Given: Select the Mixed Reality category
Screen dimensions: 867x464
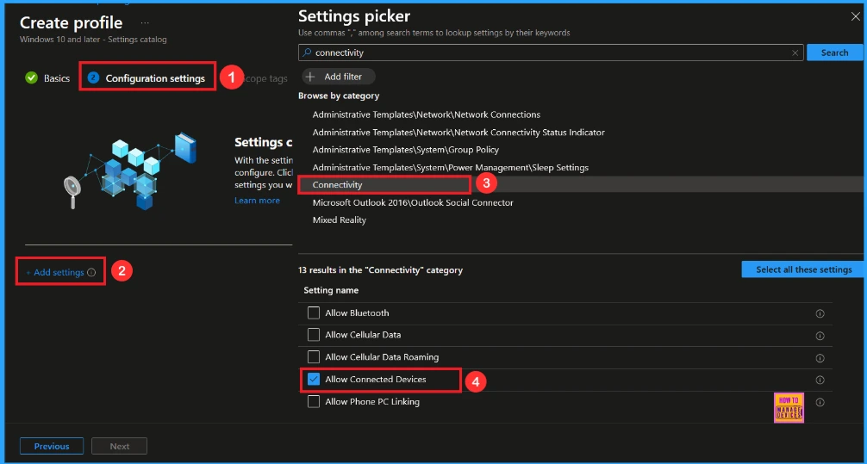Looking at the screenshot, I should [340, 220].
